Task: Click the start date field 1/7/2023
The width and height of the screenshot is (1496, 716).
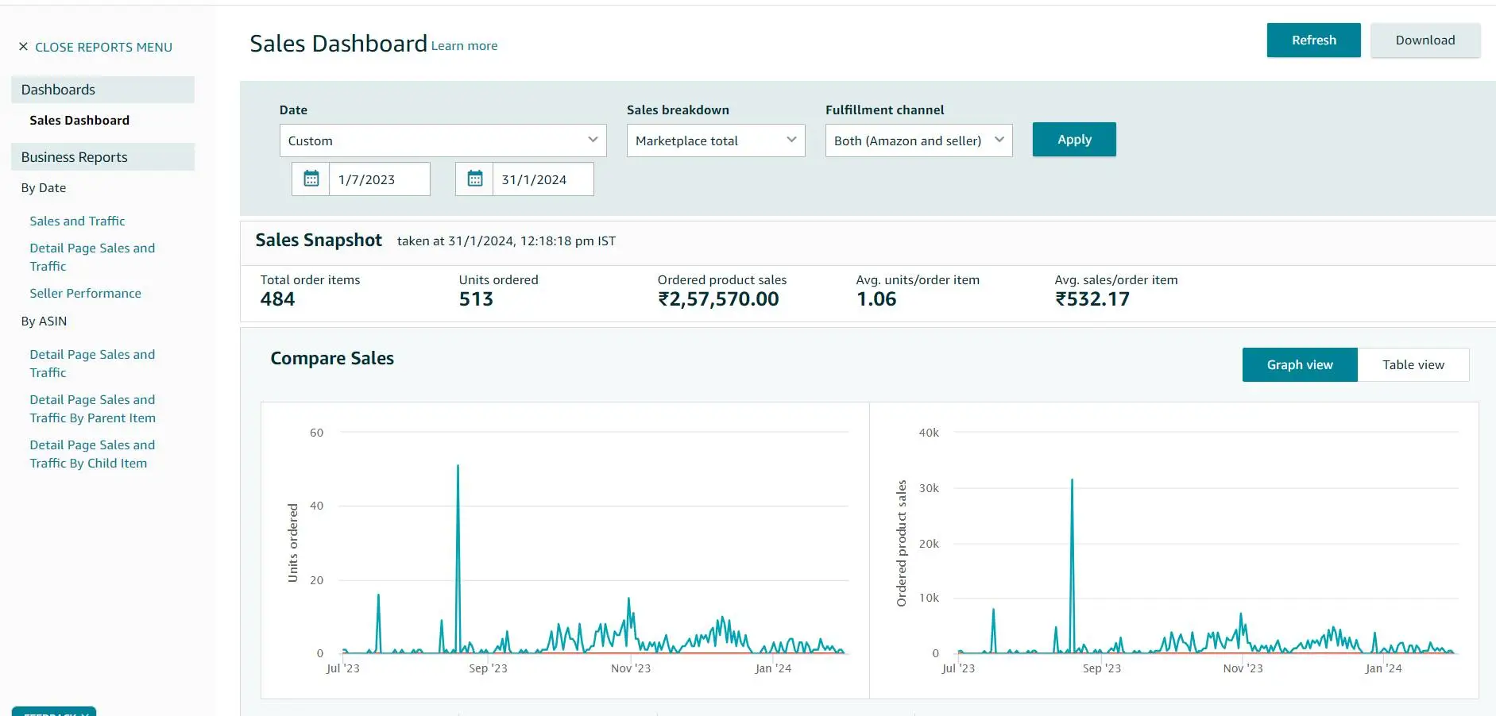Action: pos(379,179)
